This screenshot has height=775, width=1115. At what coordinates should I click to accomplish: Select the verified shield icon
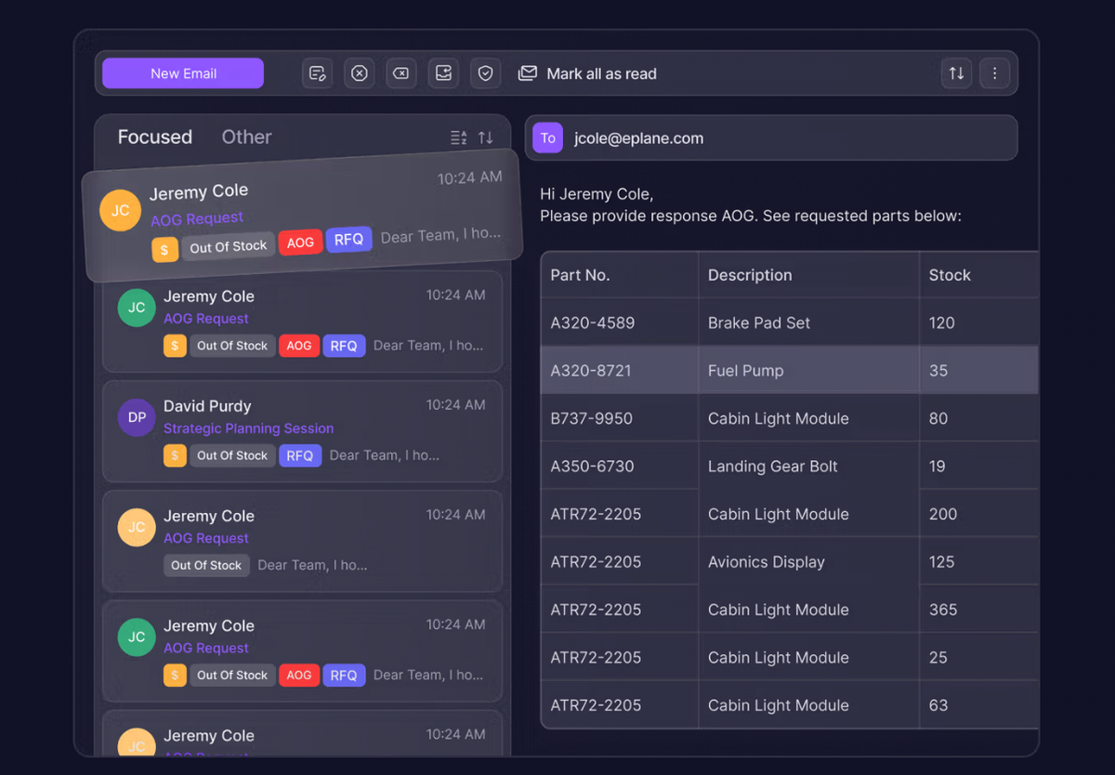[485, 72]
